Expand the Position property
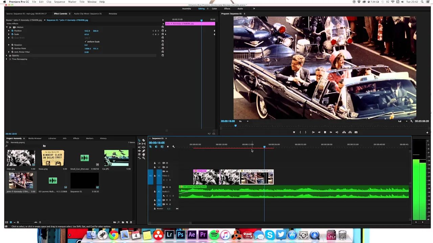433x243 pixels. [x=9, y=31]
